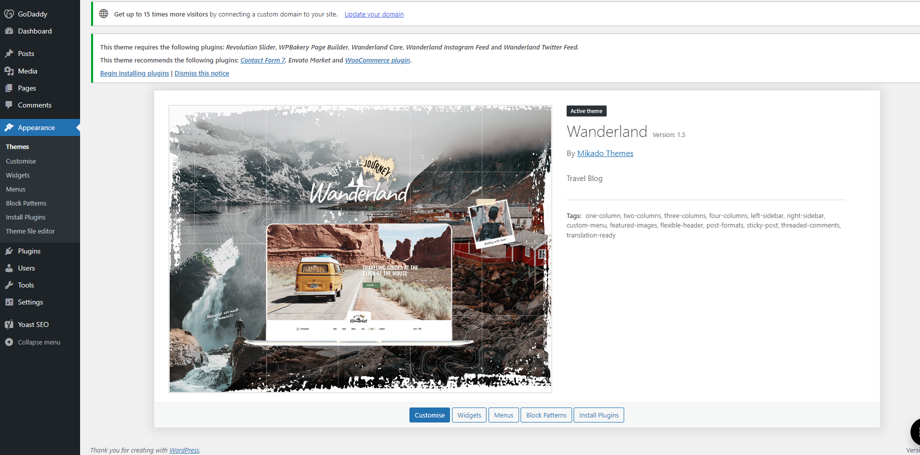Click the Travel Blog description text

click(585, 178)
